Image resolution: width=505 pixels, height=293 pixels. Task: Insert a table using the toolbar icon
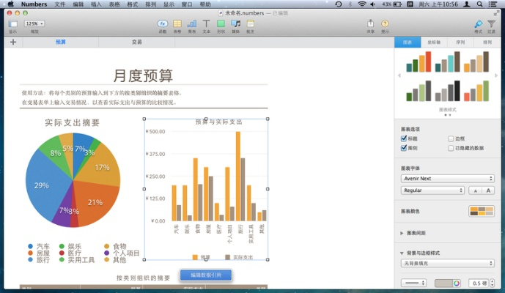point(177,24)
